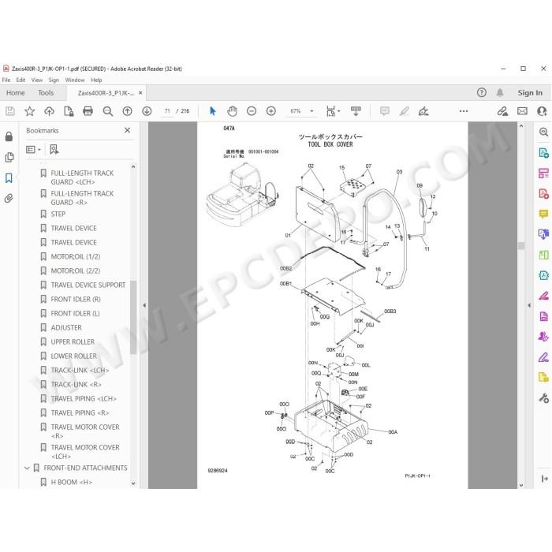Image resolution: width=552 pixels, height=552 pixels.
Task: Go to previous page arrow
Action: [x=128, y=111]
